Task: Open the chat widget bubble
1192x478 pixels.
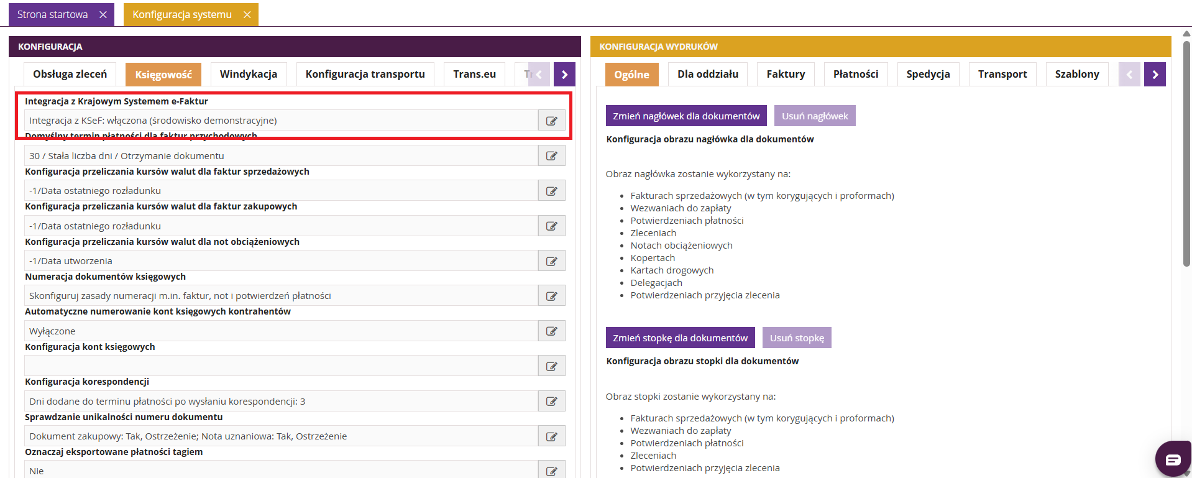Action: pos(1173,459)
